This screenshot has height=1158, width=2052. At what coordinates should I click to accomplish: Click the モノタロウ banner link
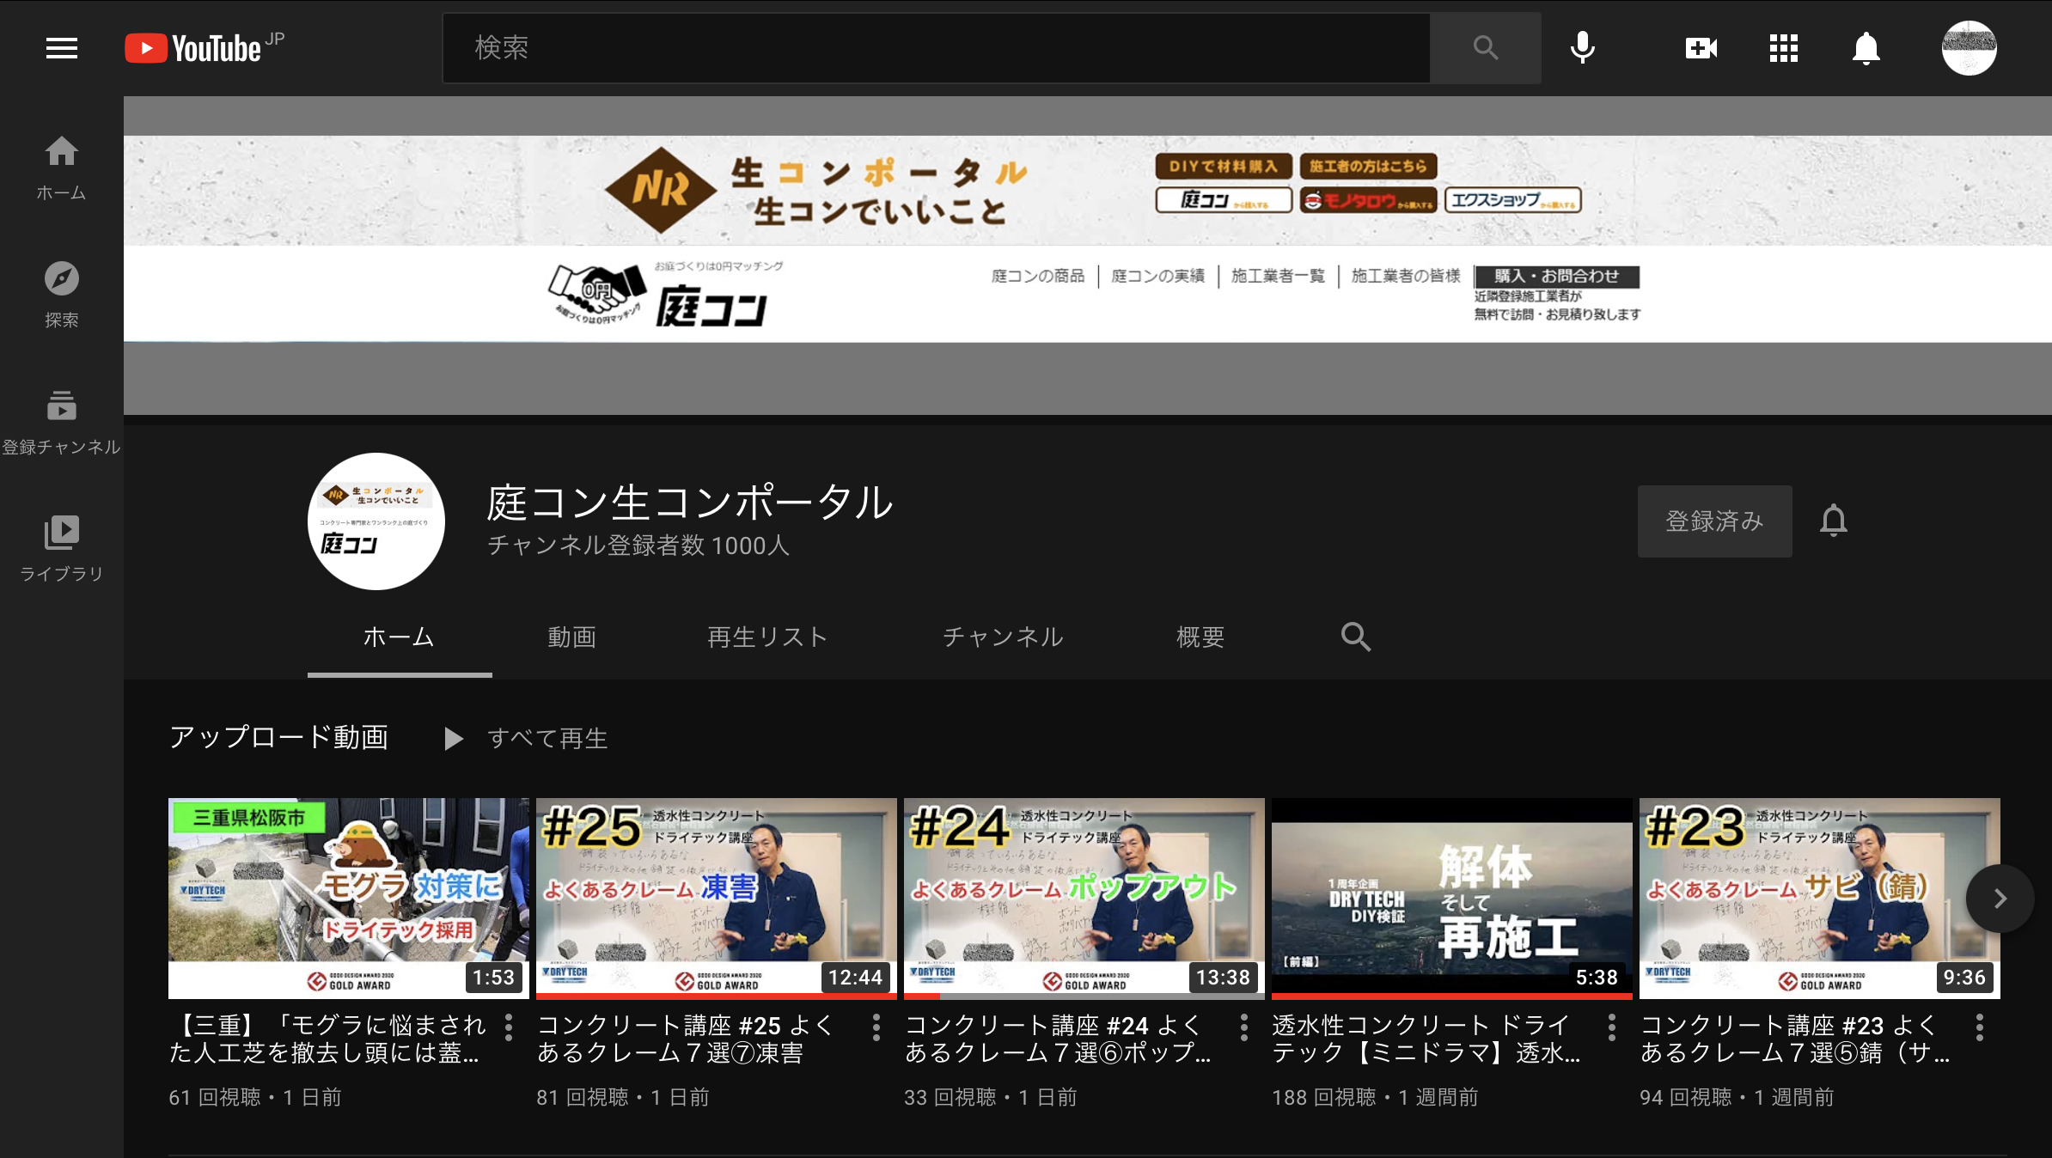pyautogui.click(x=1368, y=200)
